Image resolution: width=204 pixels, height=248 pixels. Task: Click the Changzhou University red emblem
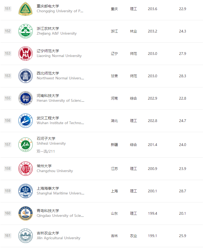(26, 169)
